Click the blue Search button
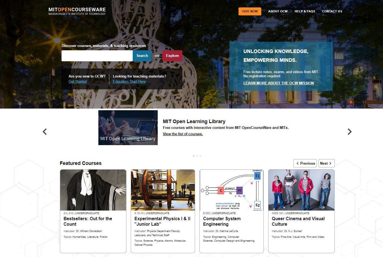Viewport: 383px width, 257px height. (x=142, y=56)
